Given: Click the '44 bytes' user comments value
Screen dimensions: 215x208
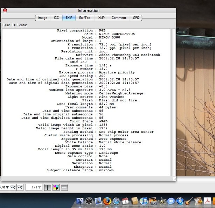Looking at the screenshot, I should 107,107.
